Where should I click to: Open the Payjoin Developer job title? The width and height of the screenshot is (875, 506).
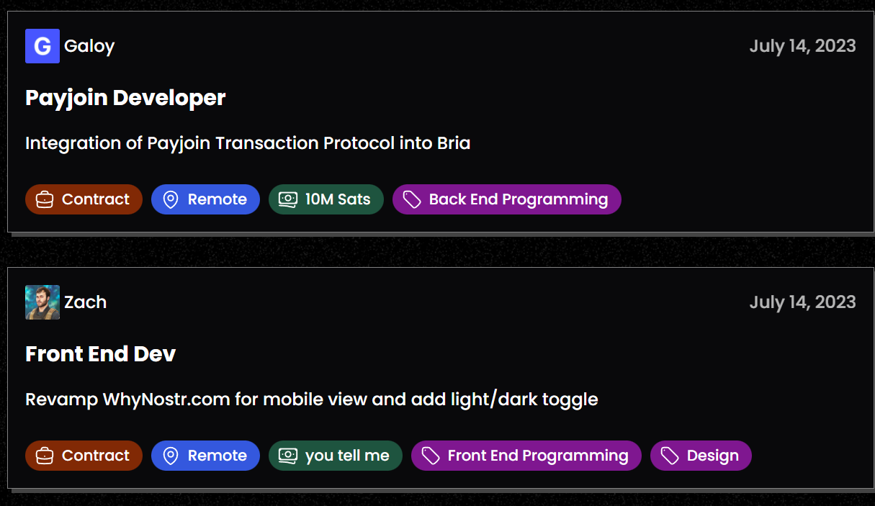click(125, 98)
